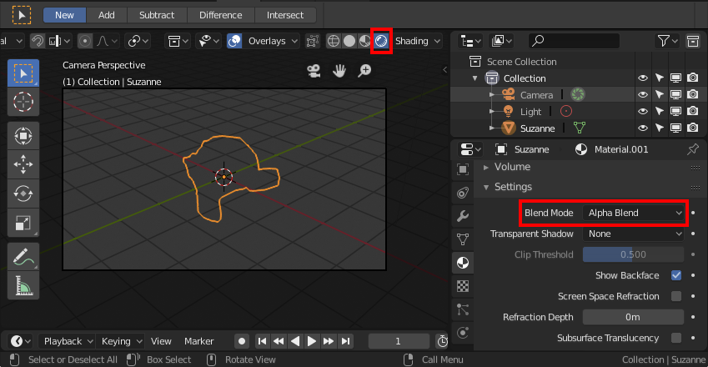Image resolution: width=708 pixels, height=367 pixels.
Task: Activate the Cursor tool
Action: point(23,102)
